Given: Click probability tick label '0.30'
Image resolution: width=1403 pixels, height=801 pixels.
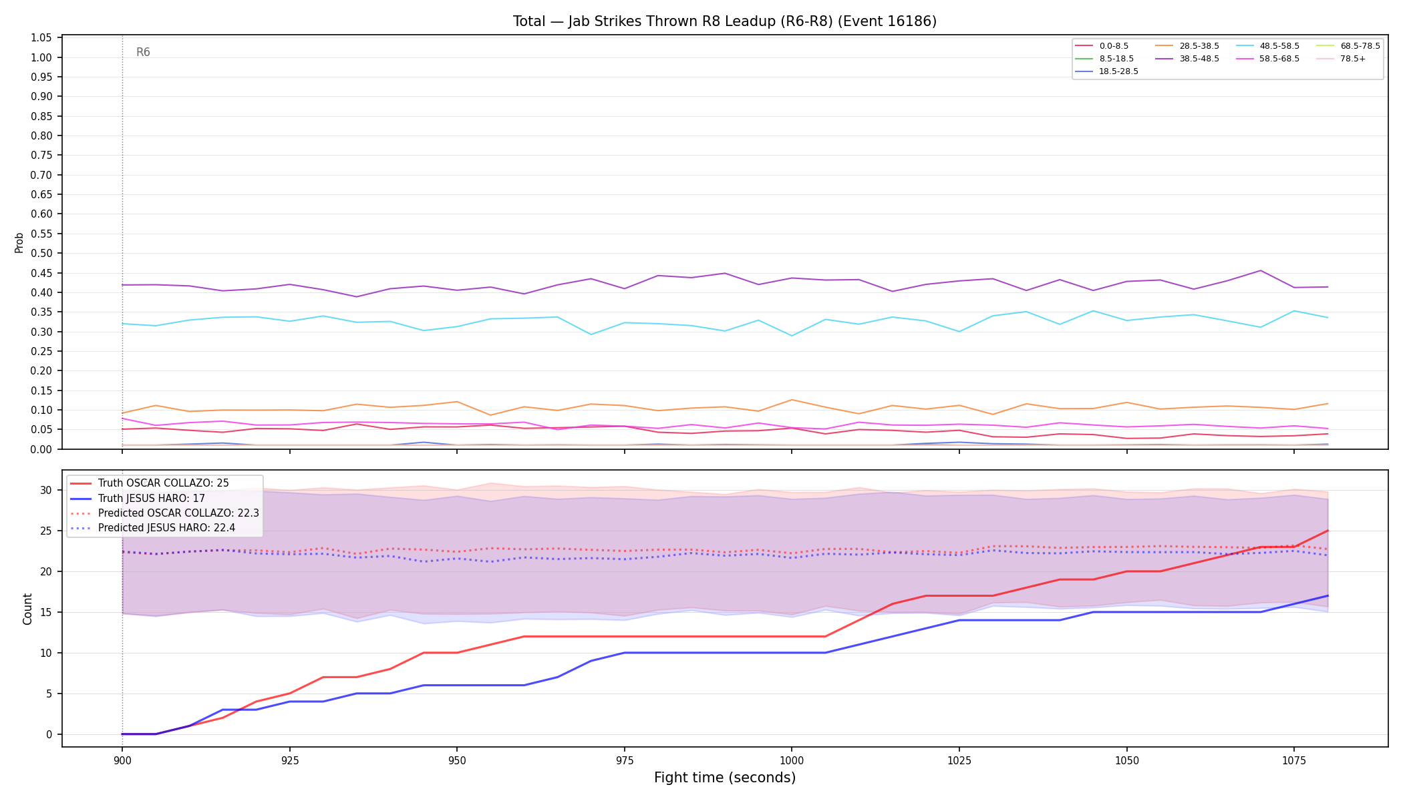Looking at the screenshot, I should point(41,332).
